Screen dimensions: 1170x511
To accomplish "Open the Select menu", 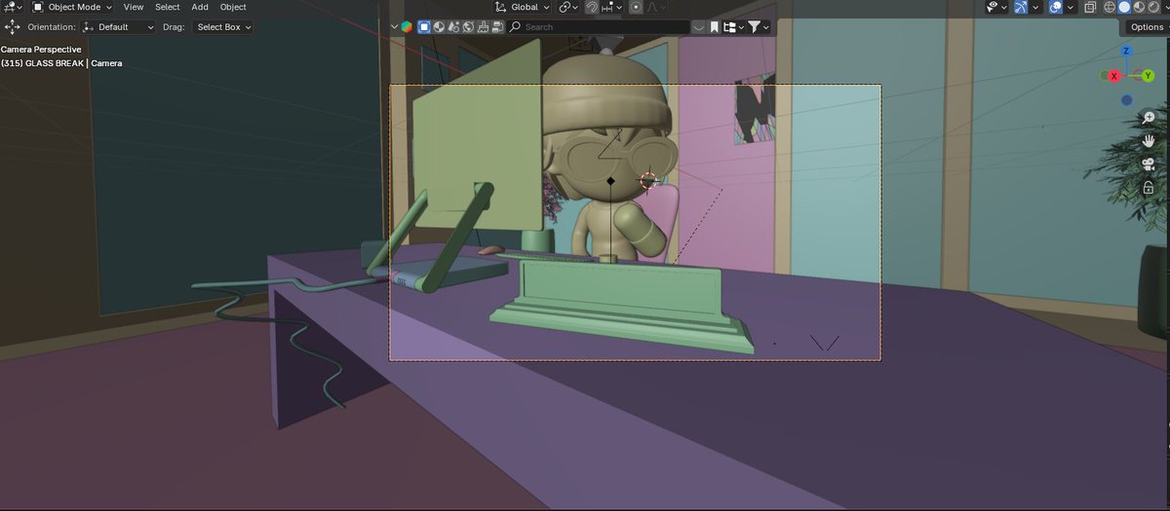I will [x=168, y=7].
